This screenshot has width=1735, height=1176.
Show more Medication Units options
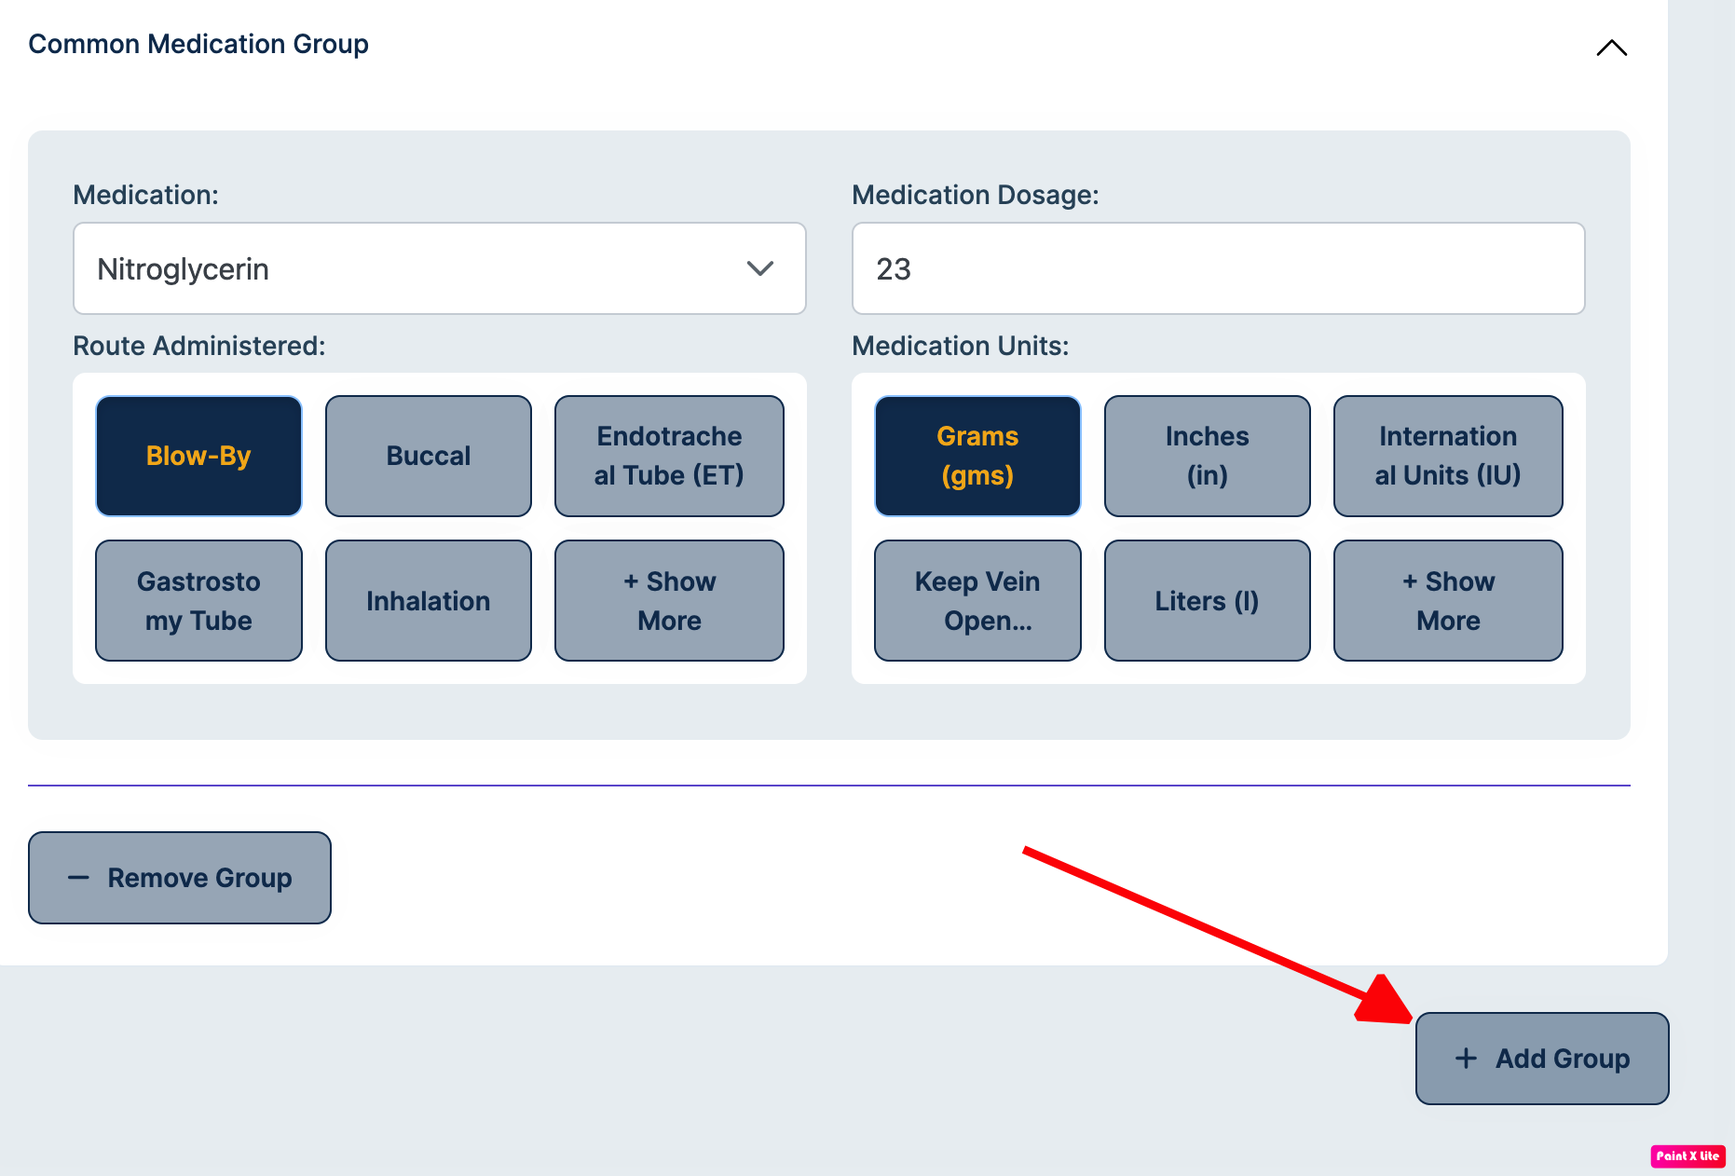(x=1447, y=600)
